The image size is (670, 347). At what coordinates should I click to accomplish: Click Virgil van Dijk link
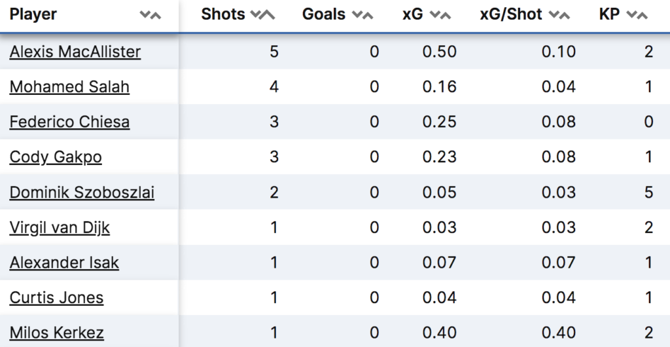tap(60, 228)
